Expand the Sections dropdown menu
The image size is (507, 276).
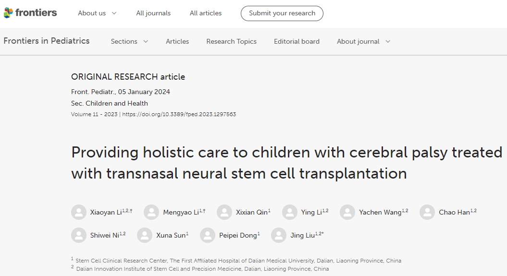[x=129, y=42]
